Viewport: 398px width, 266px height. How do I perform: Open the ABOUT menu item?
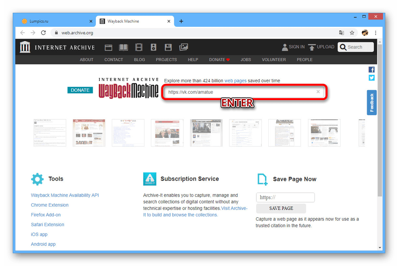86,60
